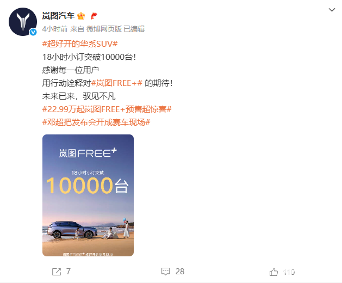Screen dimensions: 342x283
Task: Open hashtag #22.99万起岚图FREE+预售超惊喜#
Action: click(x=107, y=109)
